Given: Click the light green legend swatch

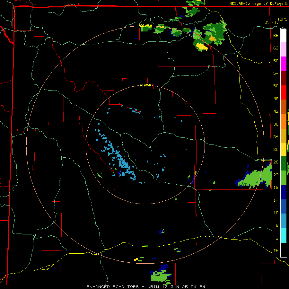Looking at the screenshot, I should (284, 178).
